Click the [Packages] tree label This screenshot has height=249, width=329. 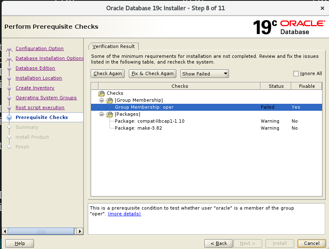[x=127, y=114]
